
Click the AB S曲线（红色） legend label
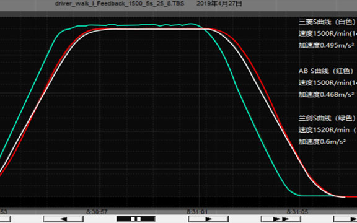tap(326, 71)
